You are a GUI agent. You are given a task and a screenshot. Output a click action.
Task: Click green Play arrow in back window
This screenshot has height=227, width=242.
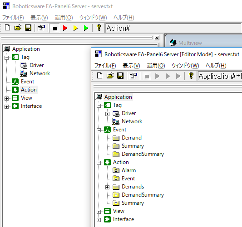point(86,28)
